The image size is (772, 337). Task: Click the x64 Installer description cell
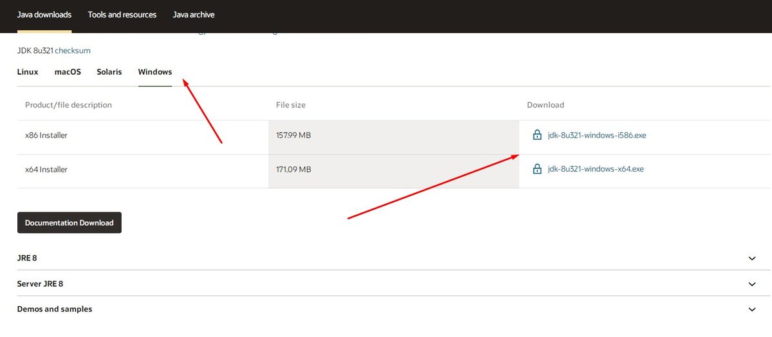coord(143,171)
